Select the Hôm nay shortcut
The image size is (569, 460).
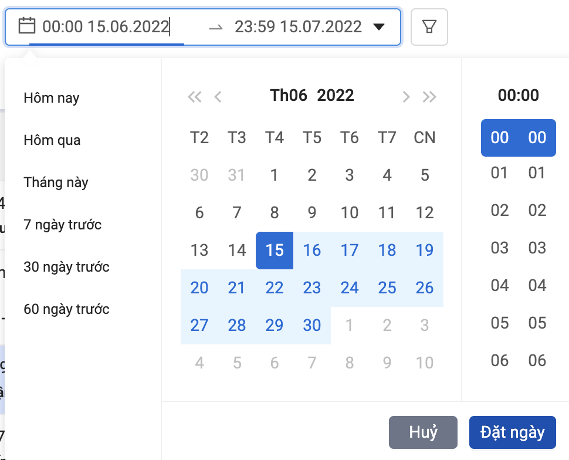pos(51,98)
